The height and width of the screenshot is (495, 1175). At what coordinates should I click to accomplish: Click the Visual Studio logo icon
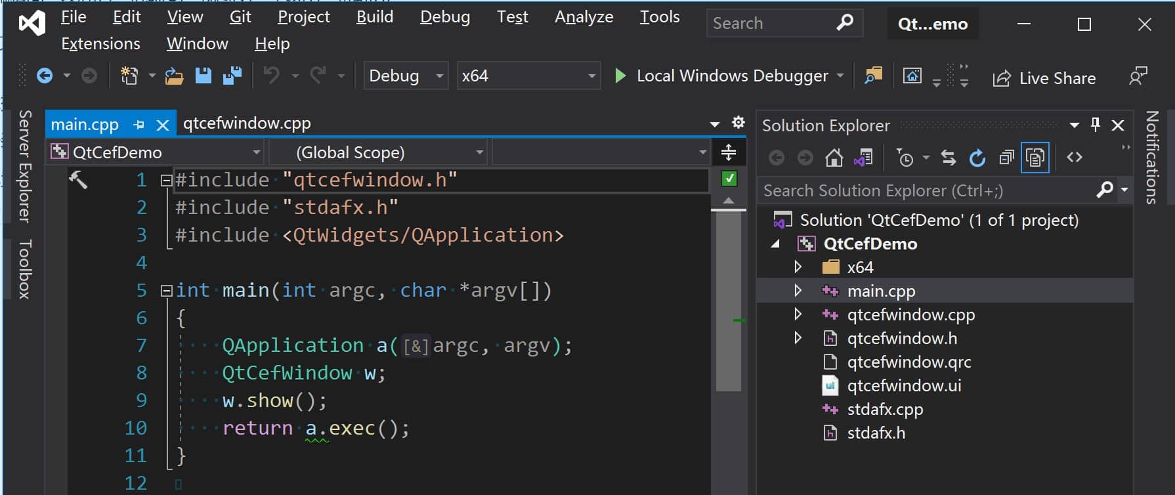point(32,24)
